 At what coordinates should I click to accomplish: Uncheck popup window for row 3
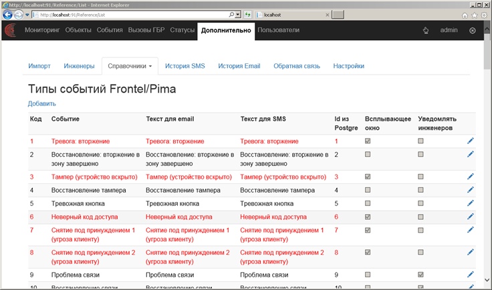point(368,177)
